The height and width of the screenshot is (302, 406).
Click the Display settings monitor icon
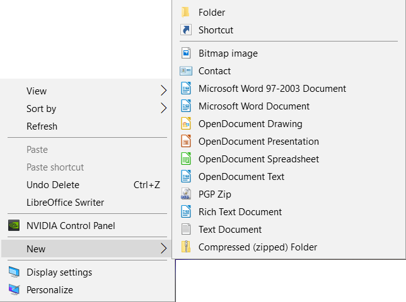pyautogui.click(x=14, y=272)
